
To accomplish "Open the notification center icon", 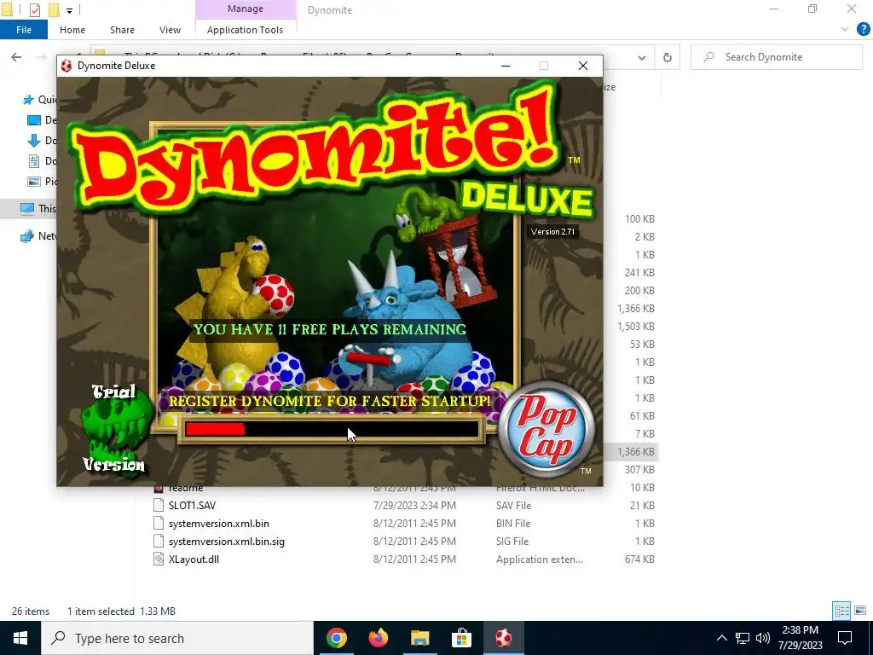I will pyautogui.click(x=845, y=638).
